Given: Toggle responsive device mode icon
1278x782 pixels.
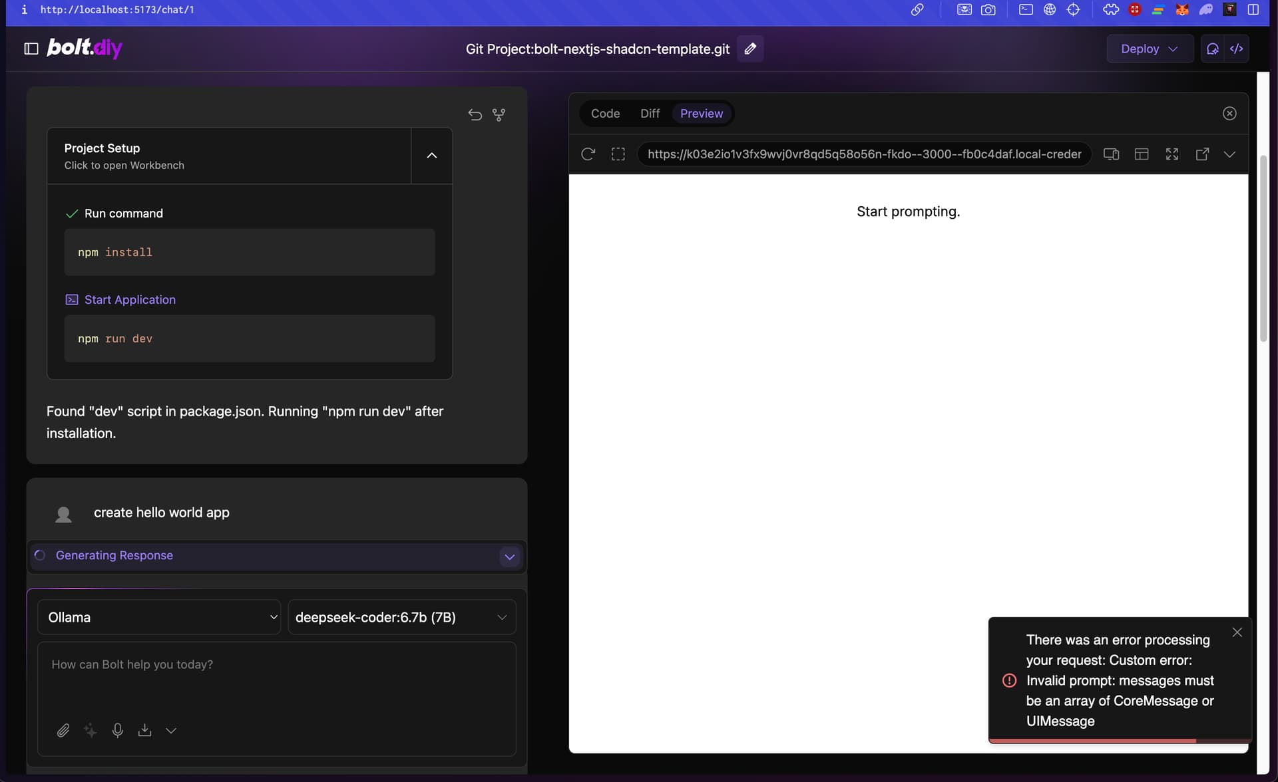Looking at the screenshot, I should pos(1112,154).
